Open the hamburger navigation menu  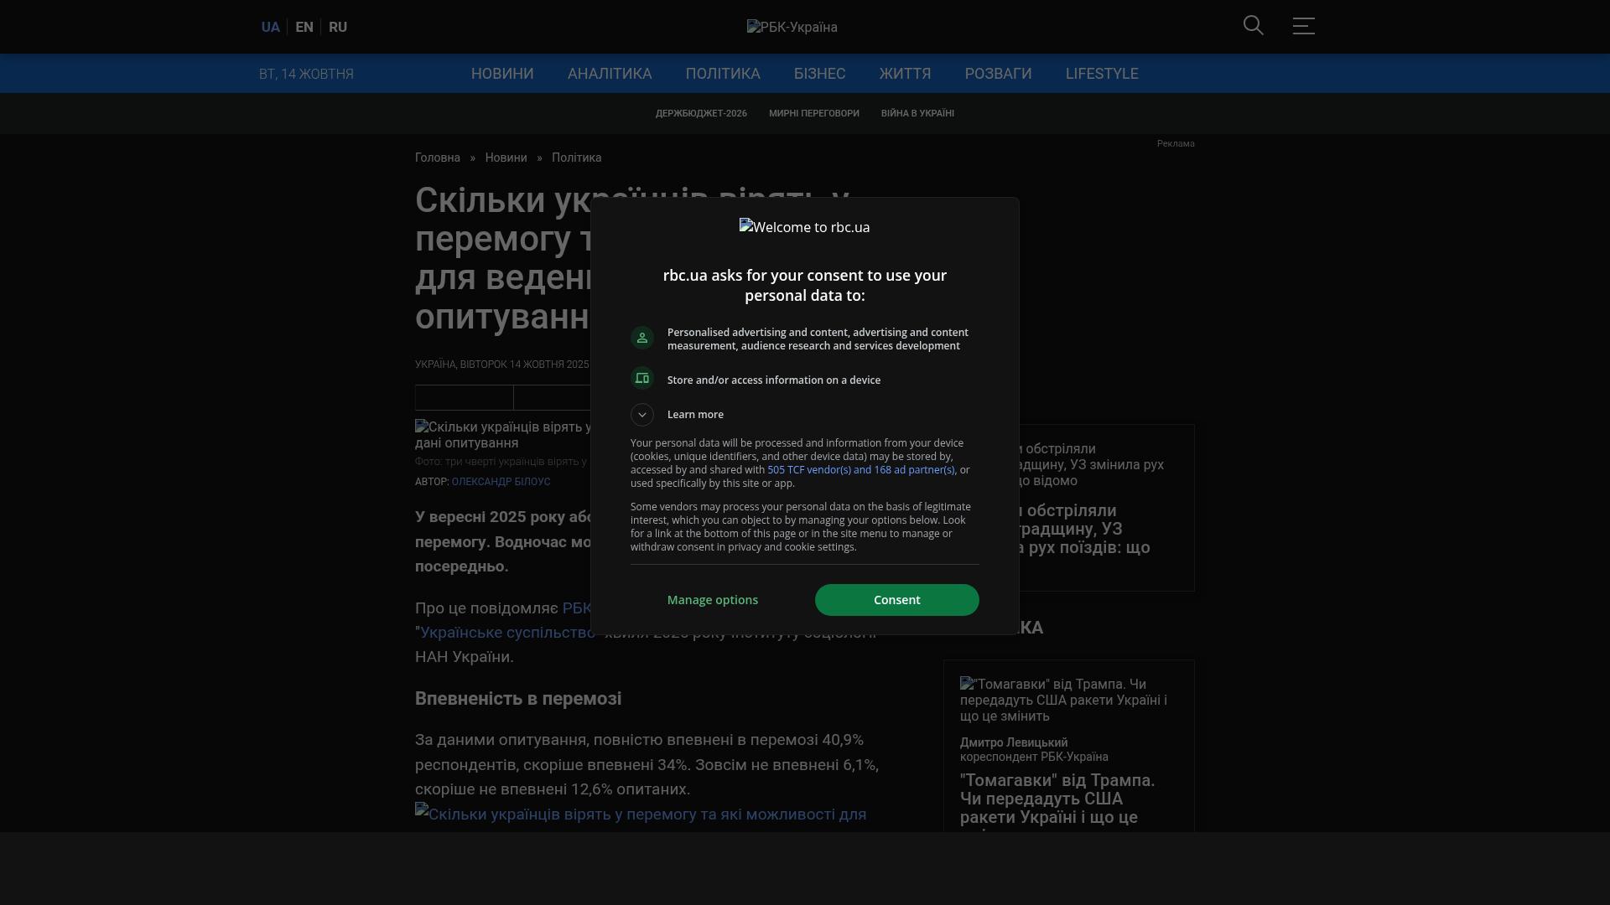click(1303, 26)
